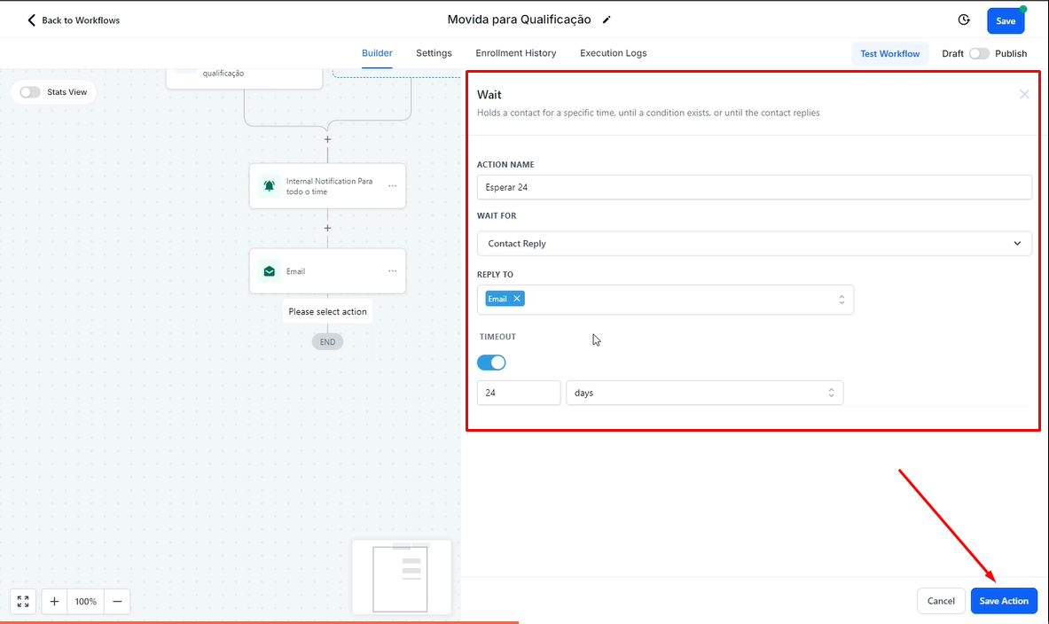Expand the Wait For dropdown
1049x624 pixels.
point(754,243)
